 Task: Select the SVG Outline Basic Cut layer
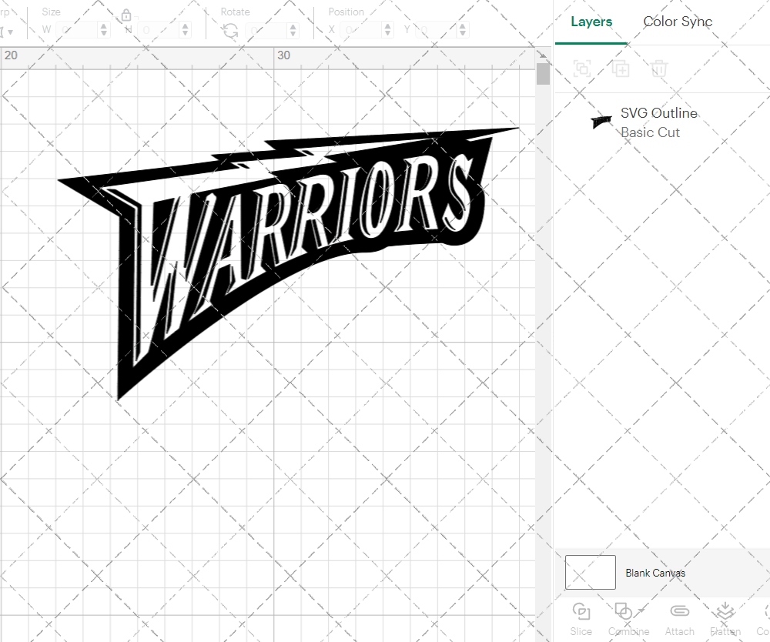[659, 122]
